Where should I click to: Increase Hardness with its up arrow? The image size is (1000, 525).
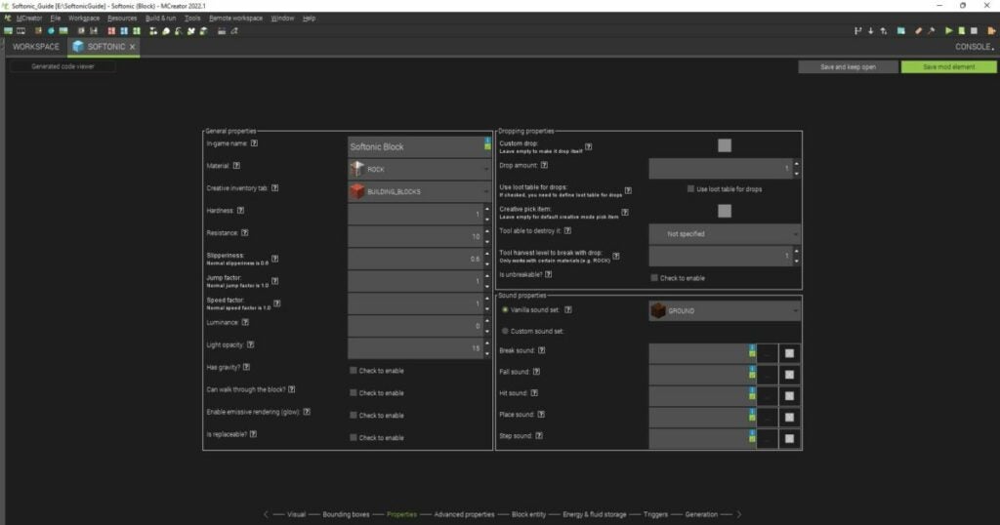coord(487,209)
